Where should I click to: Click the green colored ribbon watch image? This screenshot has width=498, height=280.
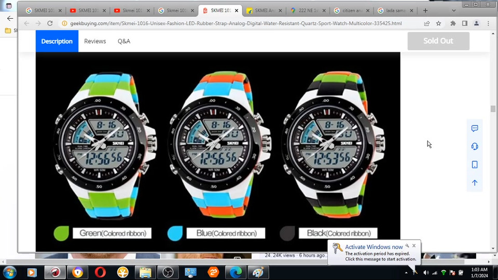click(x=105, y=145)
